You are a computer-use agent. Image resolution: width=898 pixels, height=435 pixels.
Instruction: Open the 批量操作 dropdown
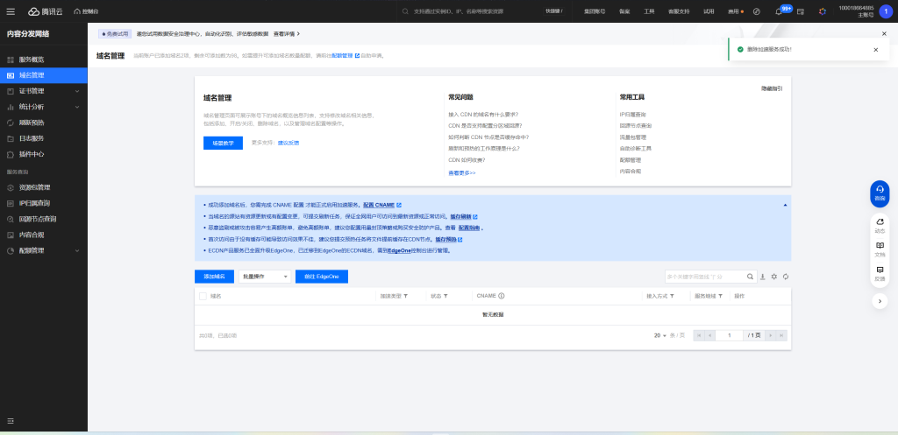[265, 277]
